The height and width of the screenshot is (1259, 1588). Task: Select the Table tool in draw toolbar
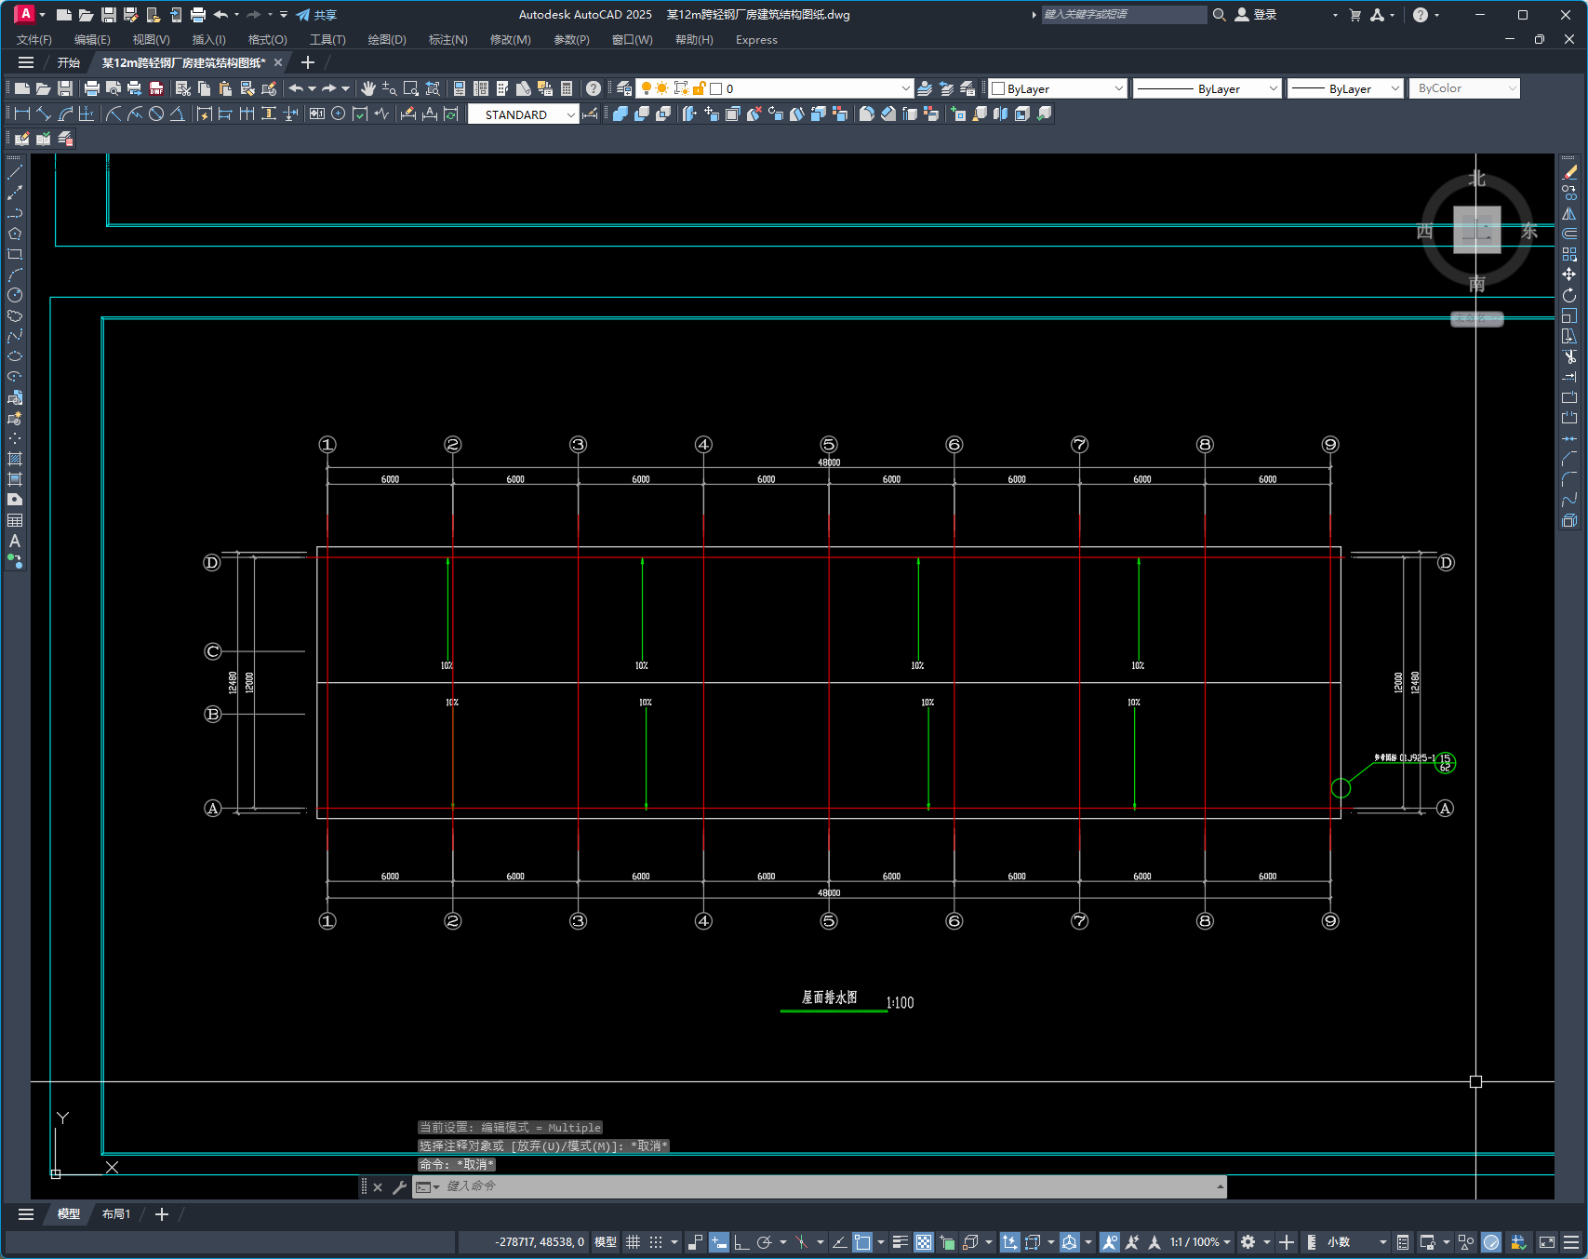(x=15, y=520)
